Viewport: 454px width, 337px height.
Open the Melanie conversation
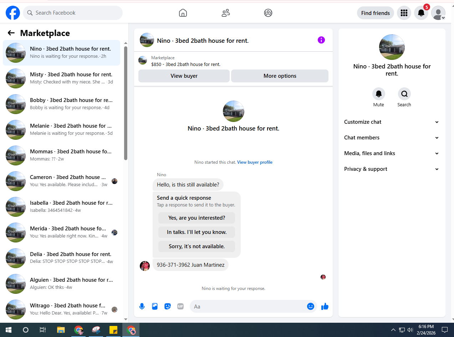pos(61,130)
